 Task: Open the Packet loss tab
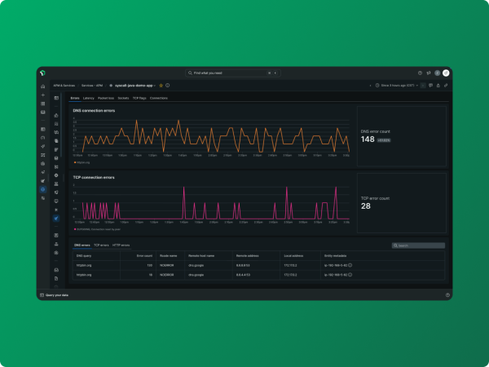(x=106, y=98)
